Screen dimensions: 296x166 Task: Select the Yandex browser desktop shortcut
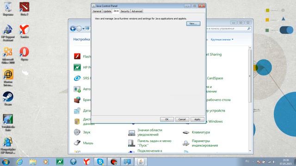[x=25, y=31]
